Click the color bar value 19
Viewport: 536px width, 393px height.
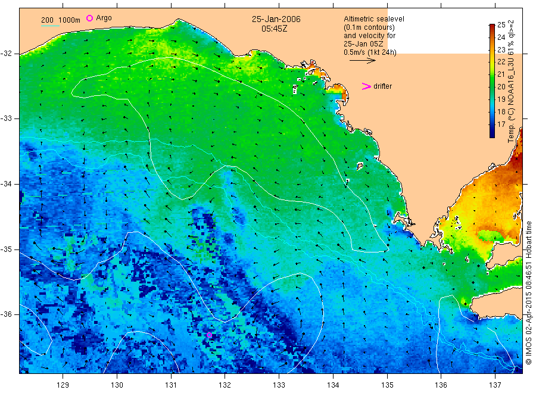pyautogui.click(x=501, y=99)
